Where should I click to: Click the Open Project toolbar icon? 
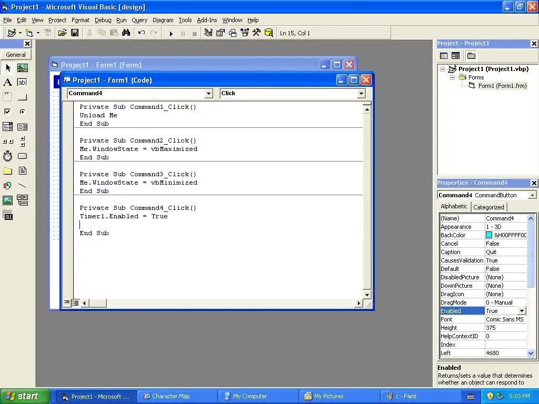62,33
